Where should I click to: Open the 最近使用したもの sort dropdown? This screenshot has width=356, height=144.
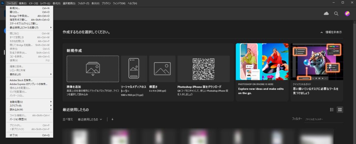90,119
